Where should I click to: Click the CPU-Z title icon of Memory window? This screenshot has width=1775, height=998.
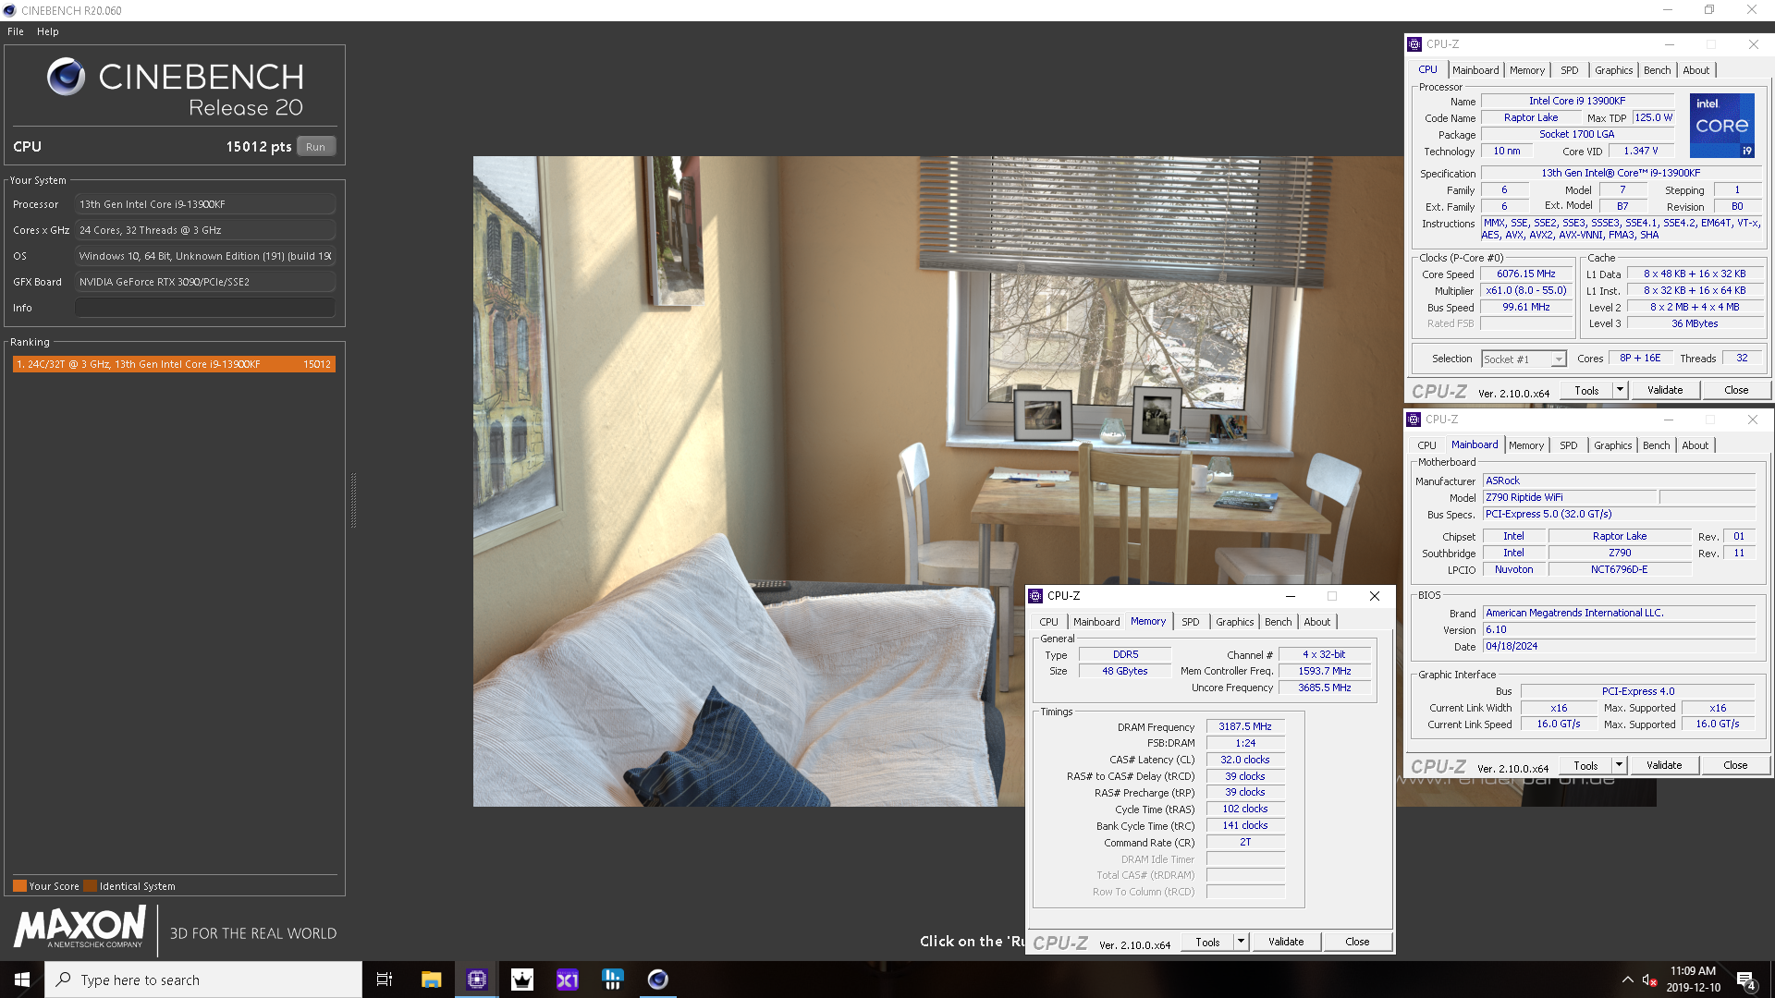pos(1035,596)
